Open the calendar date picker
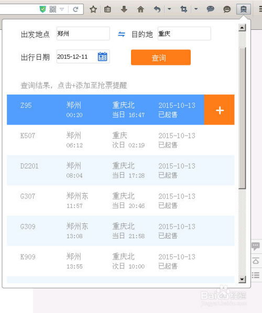Screen dimensions: 262x313 coord(103,57)
